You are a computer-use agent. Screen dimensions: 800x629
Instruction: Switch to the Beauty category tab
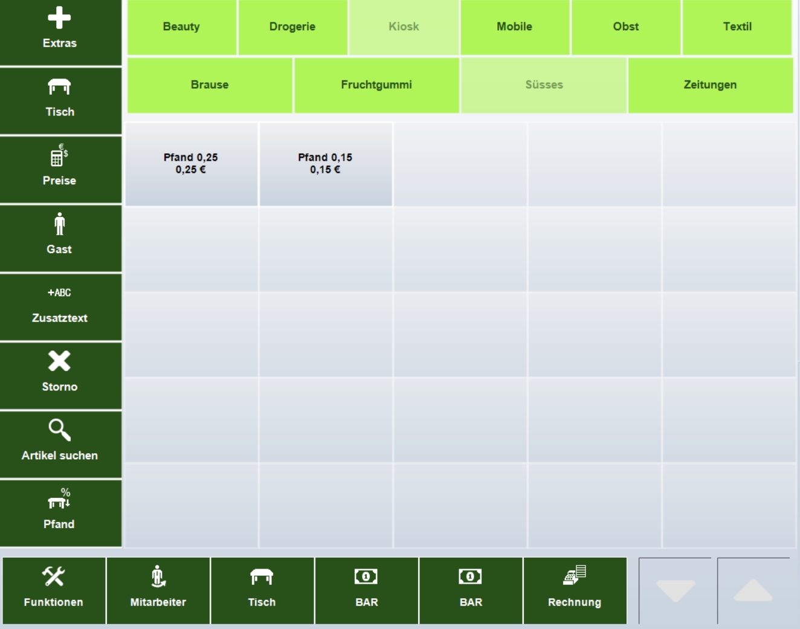[x=181, y=27]
